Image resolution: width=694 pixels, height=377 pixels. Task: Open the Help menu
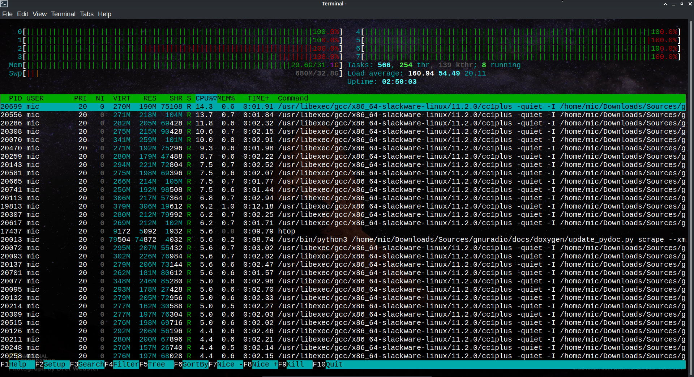pyautogui.click(x=104, y=14)
